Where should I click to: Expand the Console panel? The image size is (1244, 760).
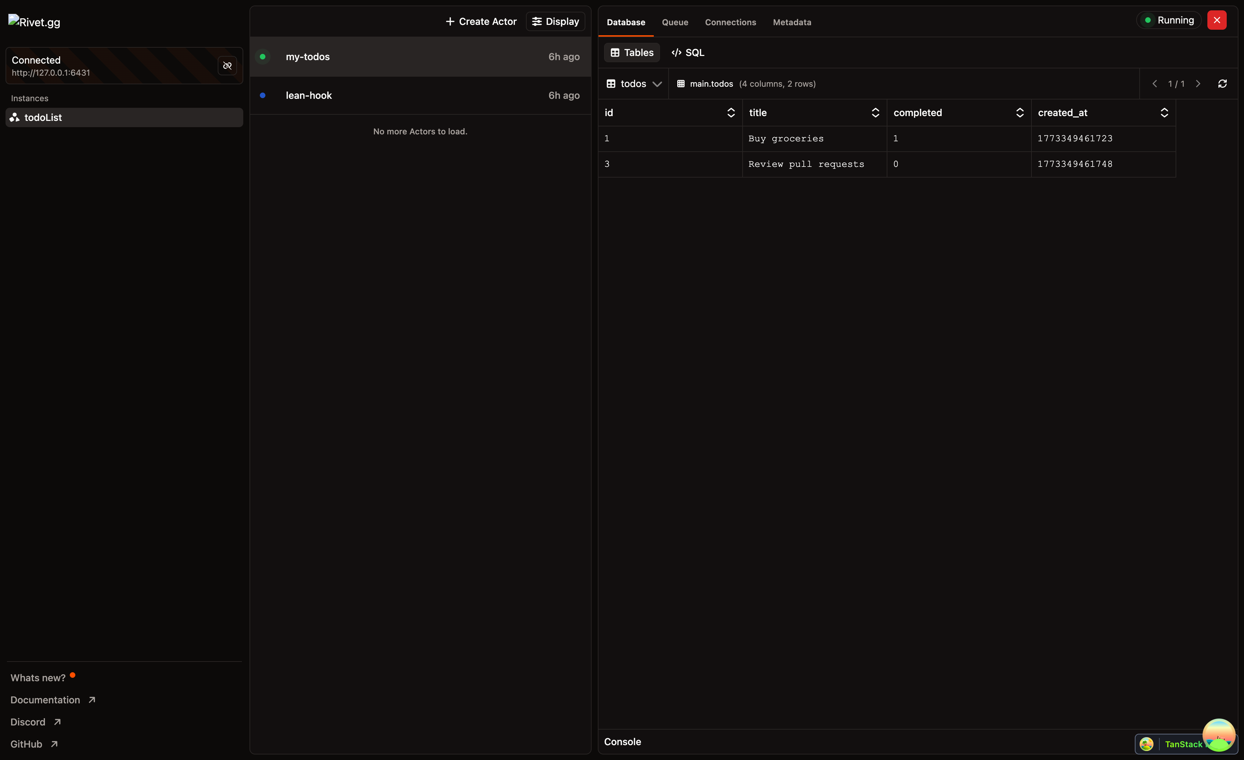622,742
